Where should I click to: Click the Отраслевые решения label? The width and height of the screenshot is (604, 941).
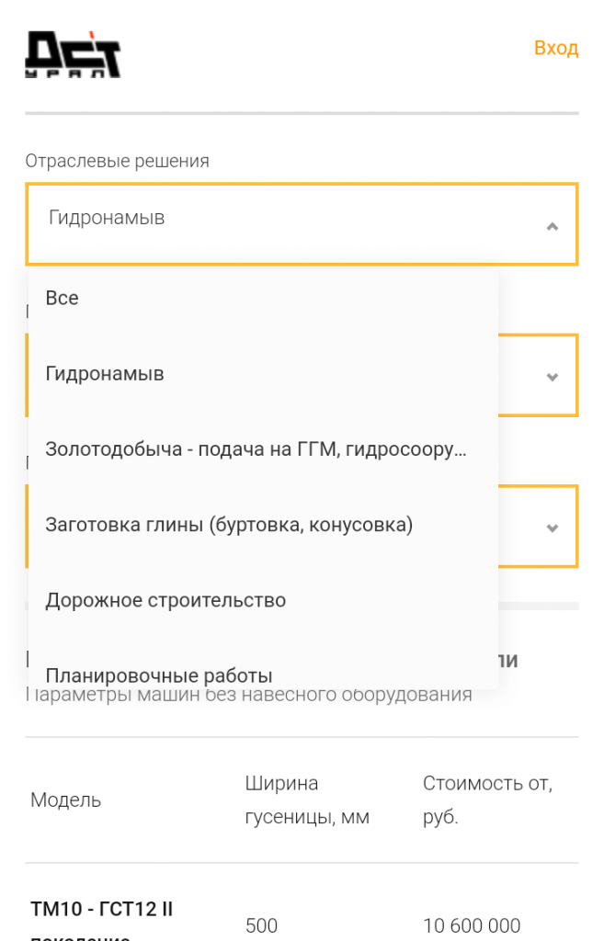click(117, 160)
